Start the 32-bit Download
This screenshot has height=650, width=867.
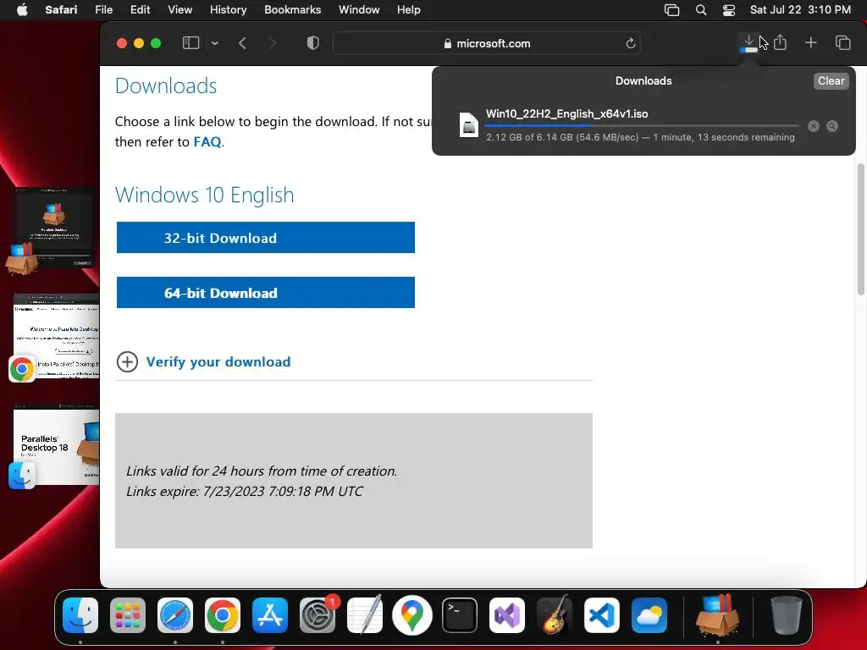click(x=265, y=238)
